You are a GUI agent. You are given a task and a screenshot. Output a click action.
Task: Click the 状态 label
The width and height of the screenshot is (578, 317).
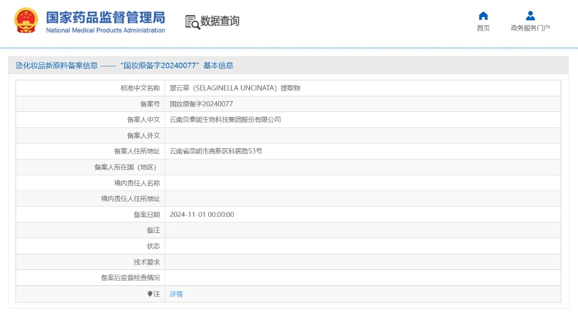(x=154, y=246)
